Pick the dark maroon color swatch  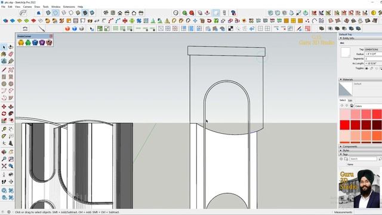377,125
